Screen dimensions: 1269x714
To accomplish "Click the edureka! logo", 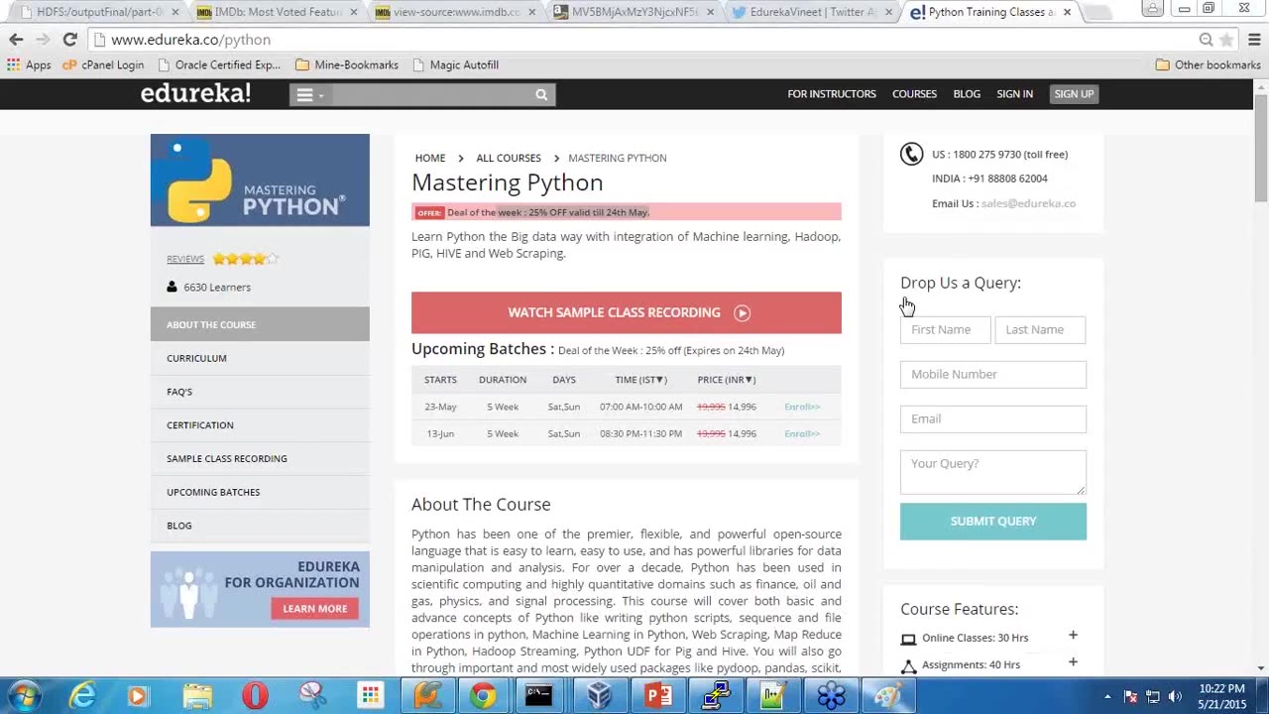I will pyautogui.click(x=195, y=93).
